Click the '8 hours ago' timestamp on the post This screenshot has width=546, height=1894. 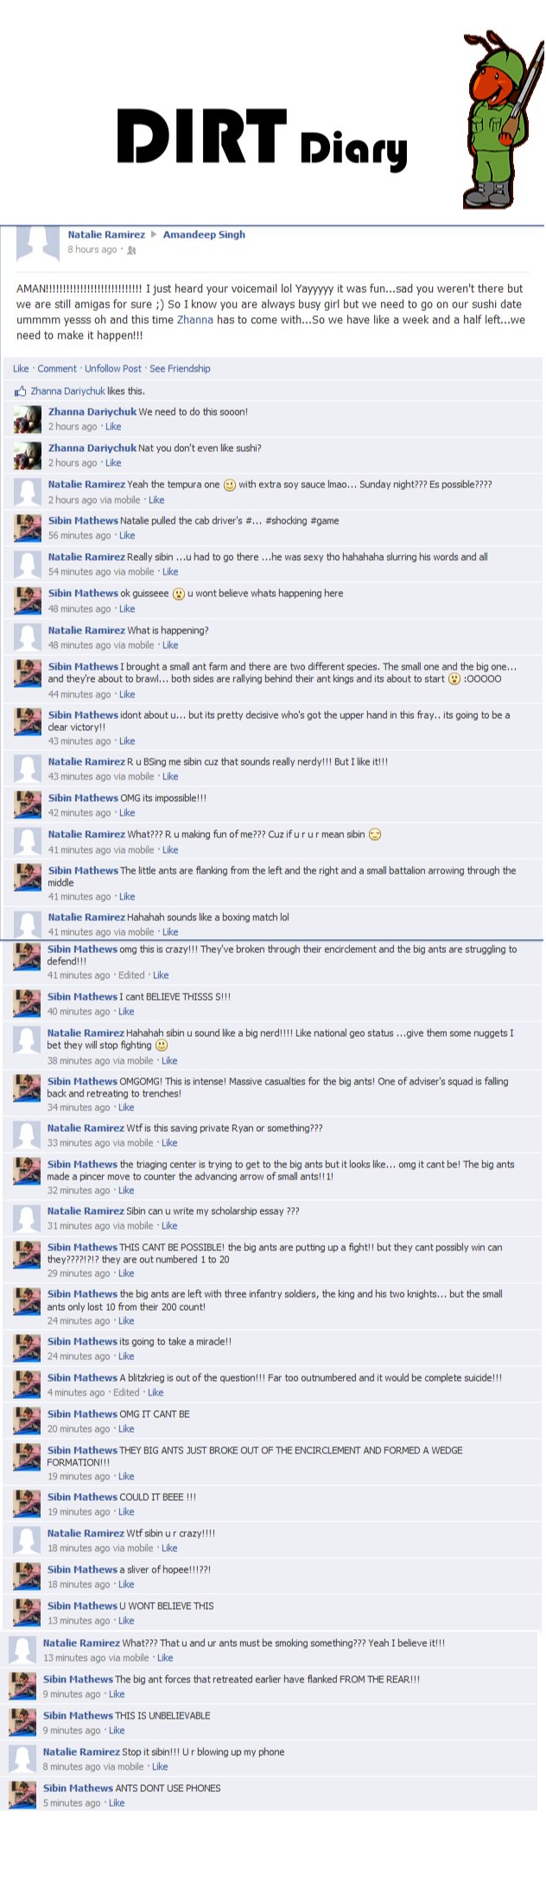[92, 250]
